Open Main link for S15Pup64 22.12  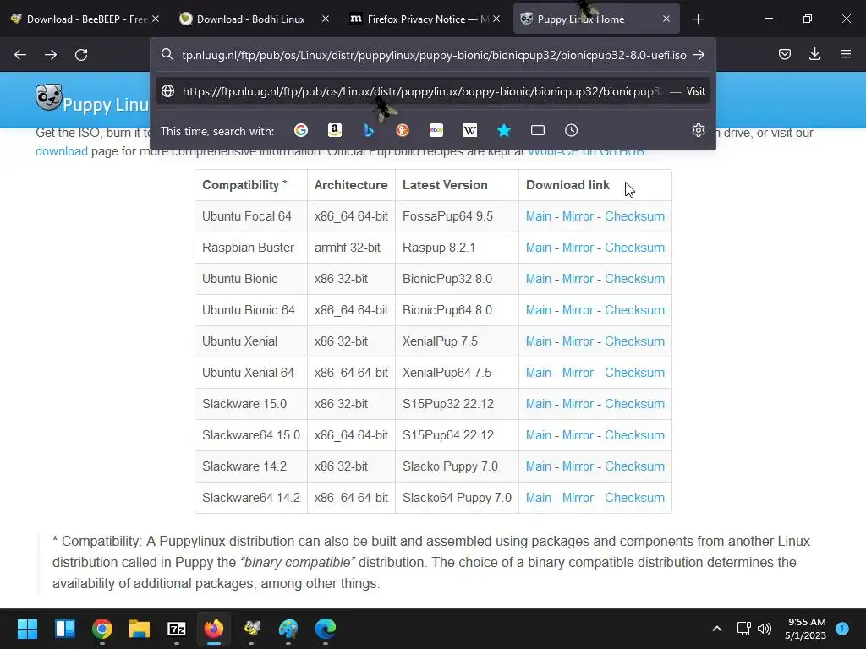coord(539,435)
